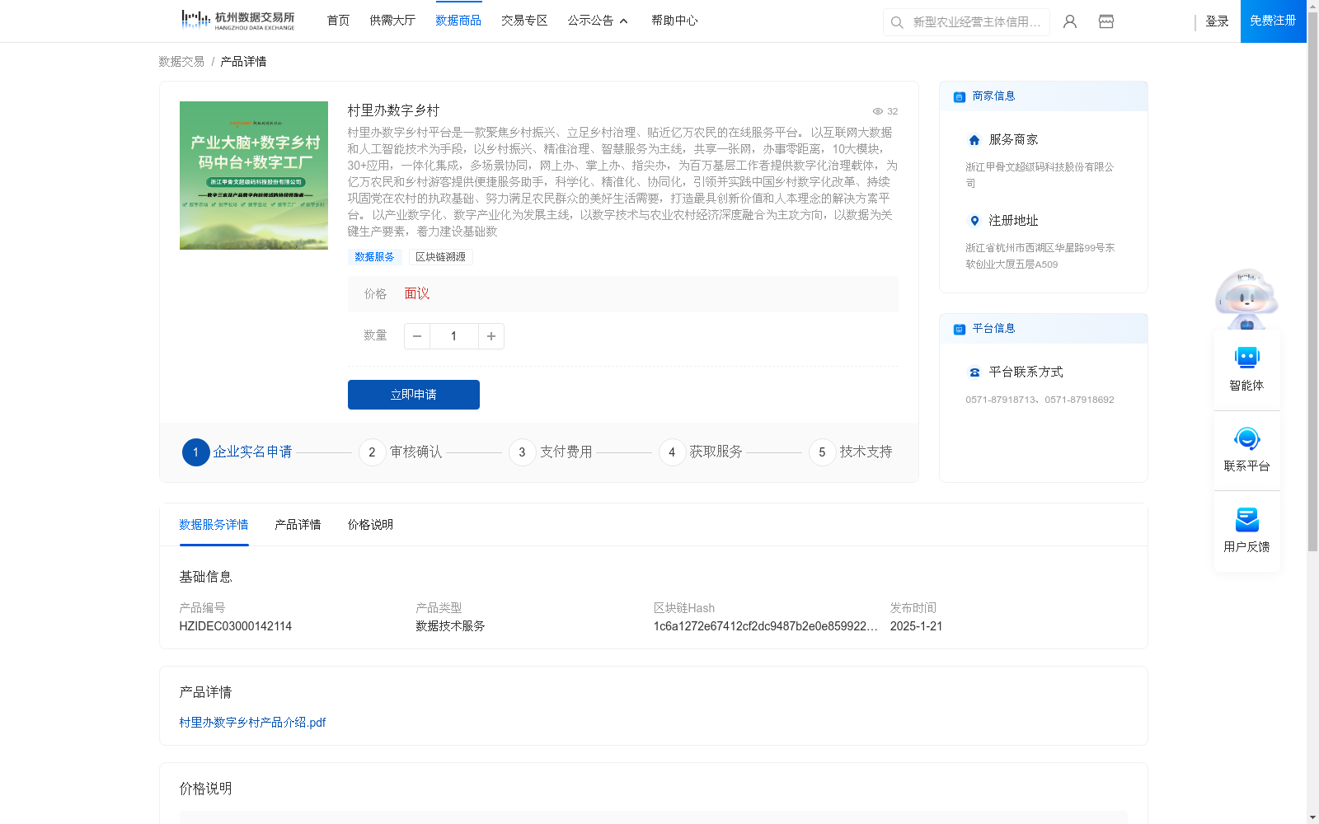Click 数据交易 breadcrumb link
1319x824 pixels.
pos(181,62)
